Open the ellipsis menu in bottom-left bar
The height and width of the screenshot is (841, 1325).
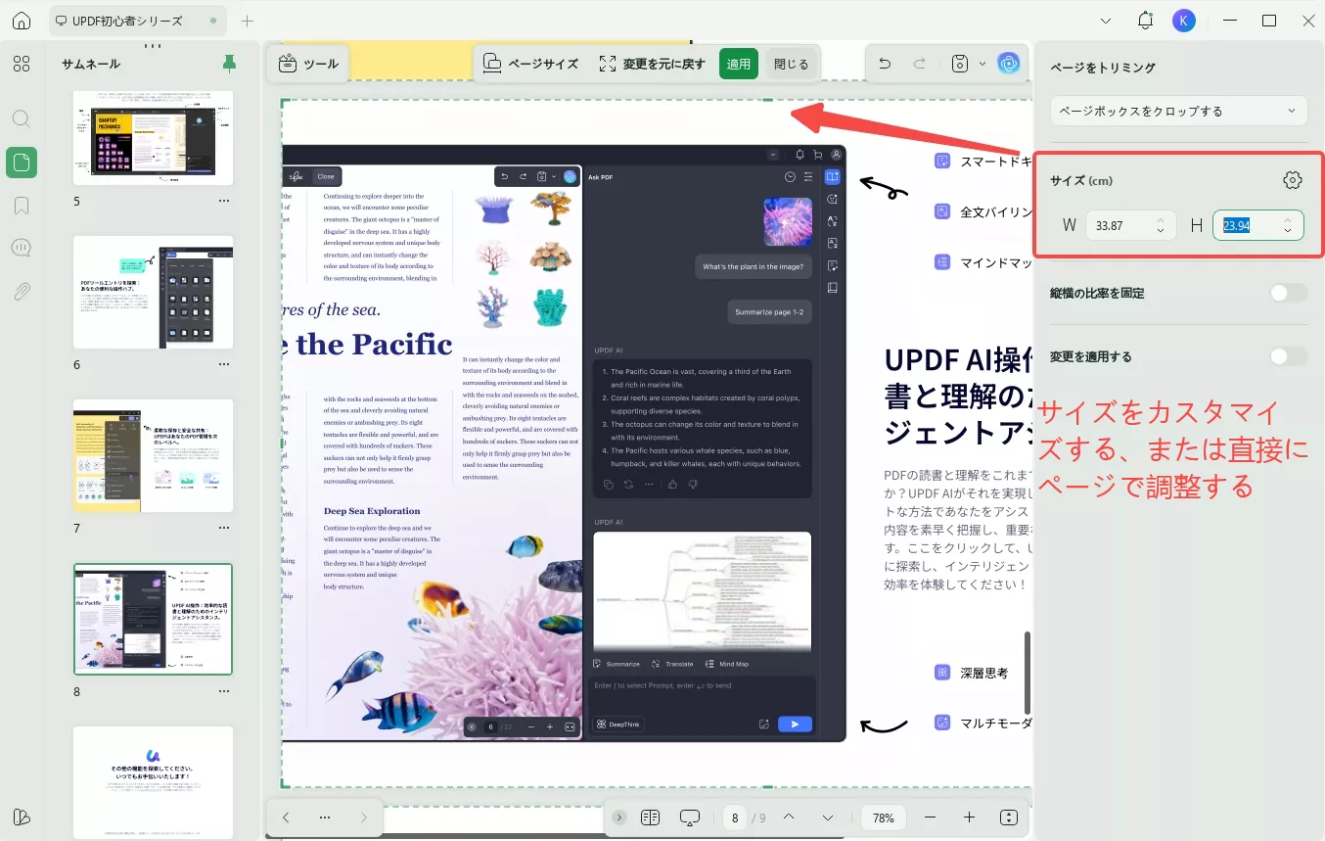(325, 818)
